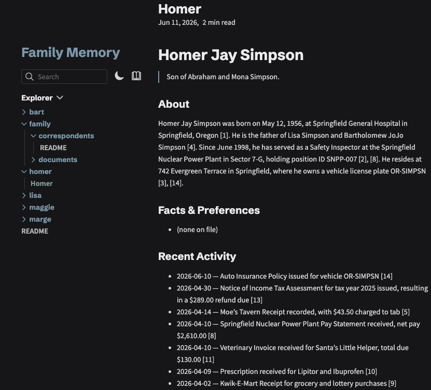431x390 pixels.
Task: Expand the lisa folder chevron
Action: [24, 195]
